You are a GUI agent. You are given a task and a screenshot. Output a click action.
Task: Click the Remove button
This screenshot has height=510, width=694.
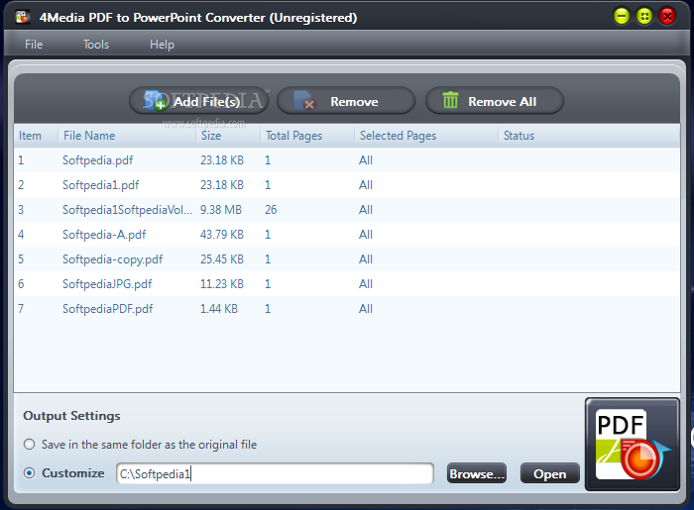click(346, 101)
